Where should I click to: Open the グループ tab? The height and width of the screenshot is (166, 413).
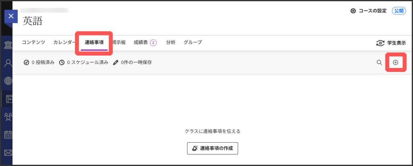coord(193,42)
